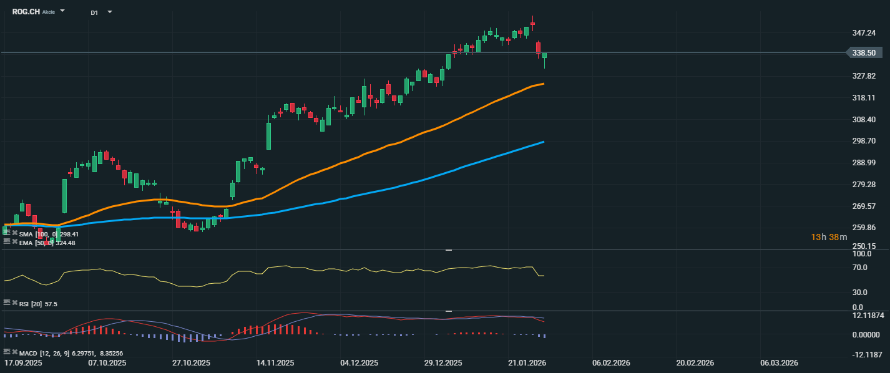Open the ROG.CH symbol dropdown arrow
Image resolution: width=890 pixels, height=373 pixels.
62,12
